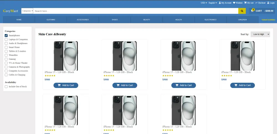Screen dimensions: 277x134
Task: Open TODAY'S OFFERS link
Action: pyautogui.click(x=268, y=20)
